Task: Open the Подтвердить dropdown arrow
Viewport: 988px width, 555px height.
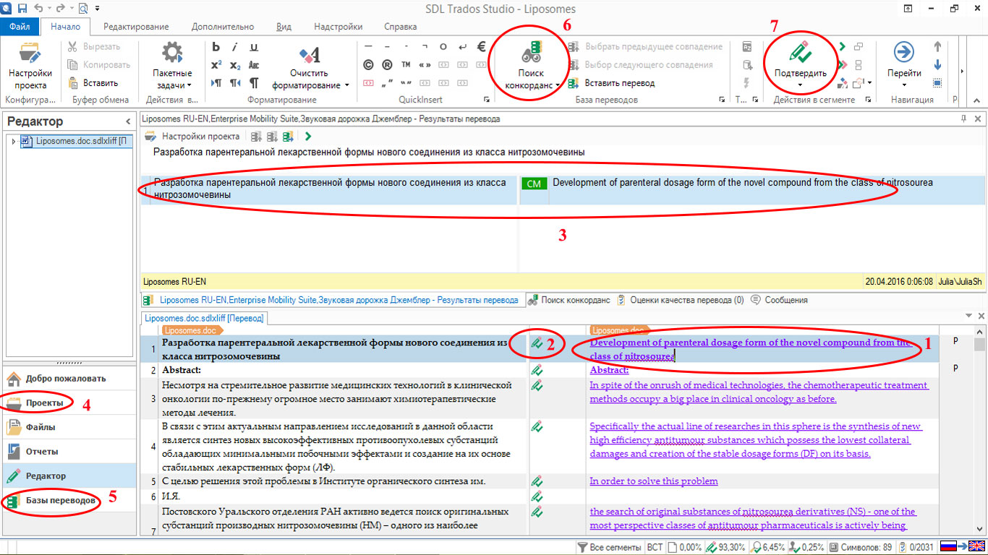Action: coord(800,85)
